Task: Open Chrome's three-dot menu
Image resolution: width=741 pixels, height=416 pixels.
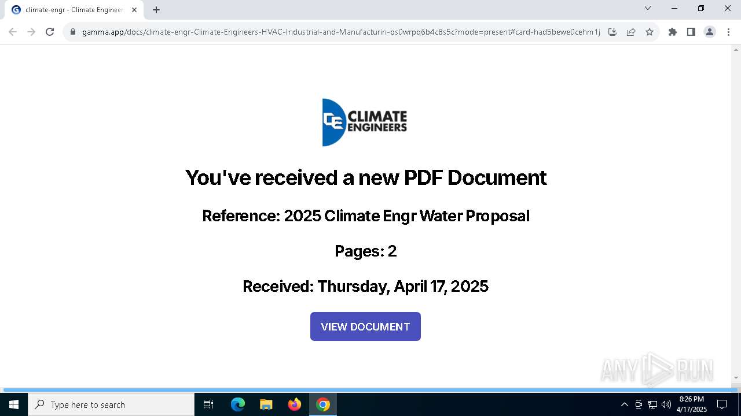Action: 728,32
